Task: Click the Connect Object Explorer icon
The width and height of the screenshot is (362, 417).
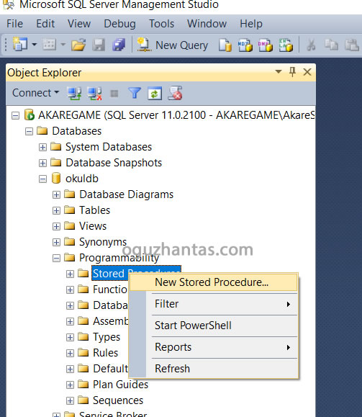Action: tap(74, 94)
